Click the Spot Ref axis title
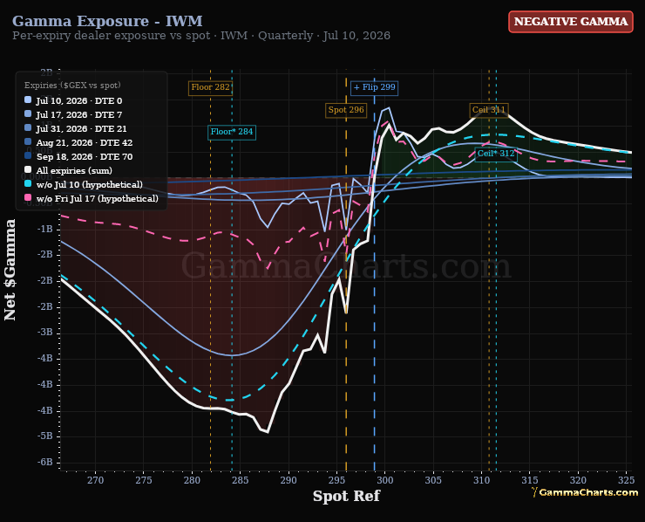Screen dimensions: 645x522 (346, 496)
